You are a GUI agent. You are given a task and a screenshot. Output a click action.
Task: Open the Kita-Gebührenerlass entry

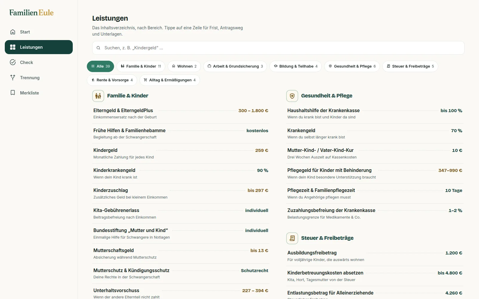coord(181,213)
